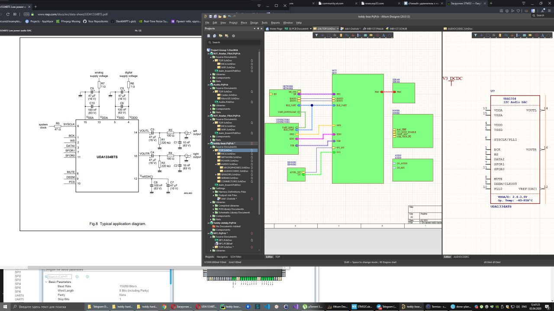554x311 pixels.
Task: Click the Projects panel Search field
Action: pyautogui.click(x=234, y=42)
